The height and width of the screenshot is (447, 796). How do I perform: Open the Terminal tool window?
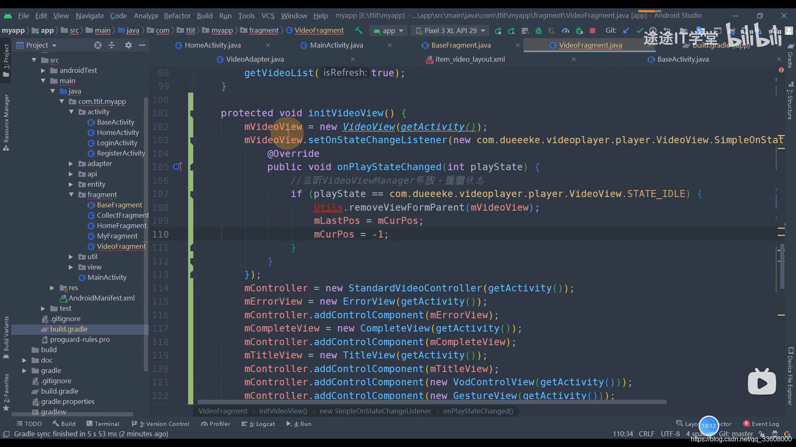click(x=102, y=423)
